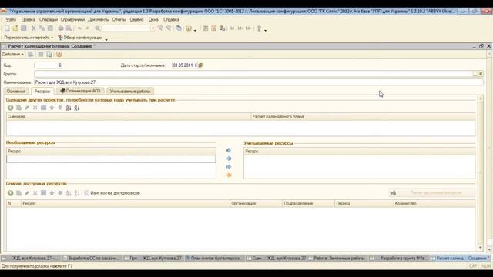Click empty editable row in Необходимые ресурсы table
Screen dimensions: 493x277
pos(111,159)
